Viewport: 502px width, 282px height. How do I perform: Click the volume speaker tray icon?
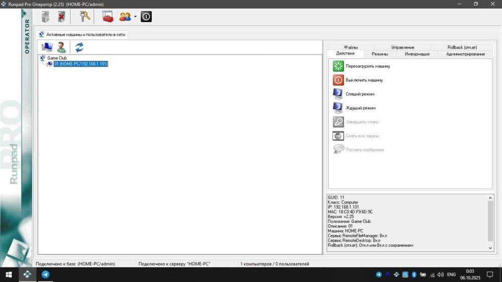point(441,274)
